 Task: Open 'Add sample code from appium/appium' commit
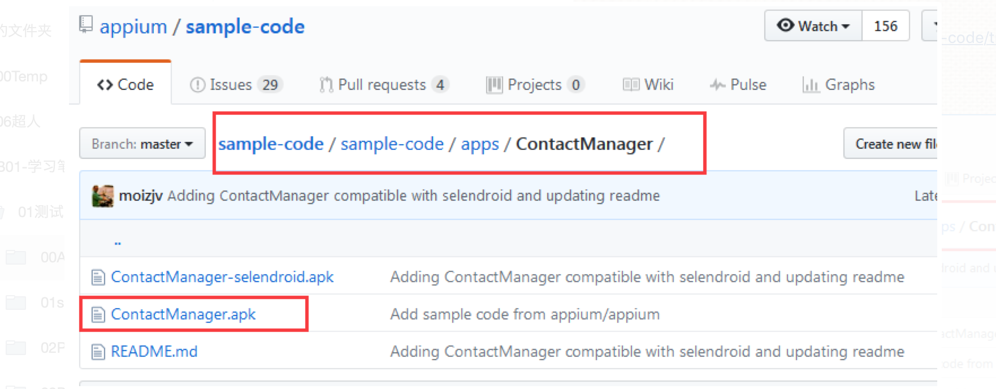click(x=525, y=314)
